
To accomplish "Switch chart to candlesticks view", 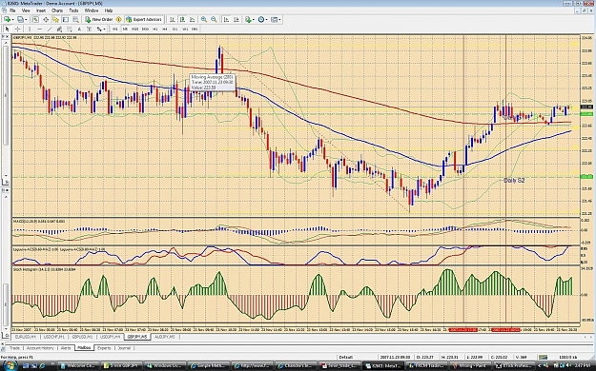I will pos(182,19).
